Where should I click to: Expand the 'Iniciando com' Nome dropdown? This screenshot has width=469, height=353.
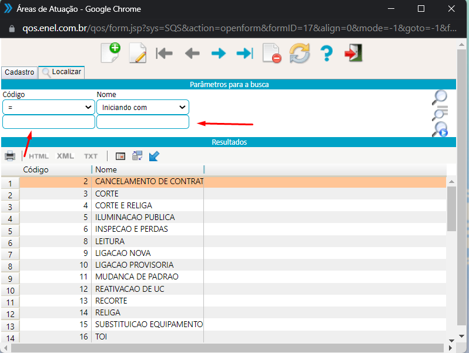143,107
